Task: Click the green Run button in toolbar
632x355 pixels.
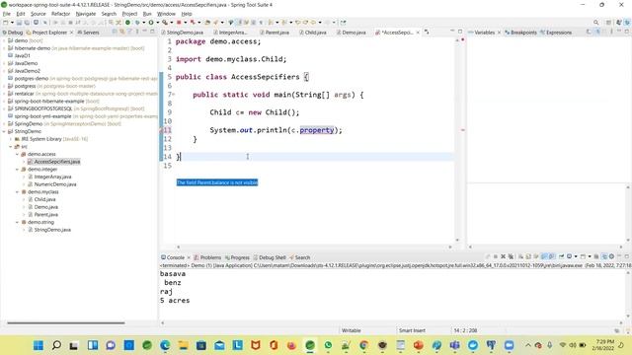Action: (151, 23)
